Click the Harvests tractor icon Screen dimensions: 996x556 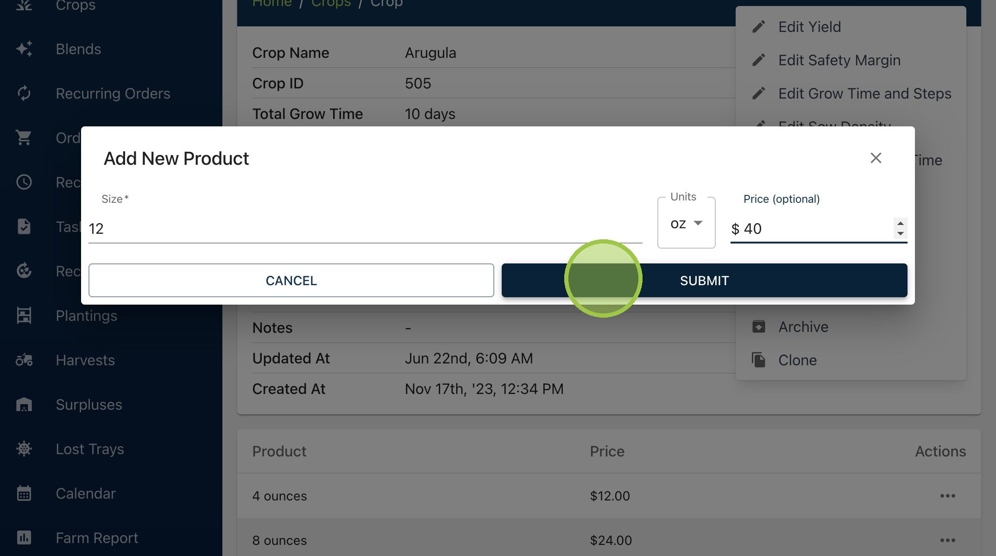(x=24, y=360)
